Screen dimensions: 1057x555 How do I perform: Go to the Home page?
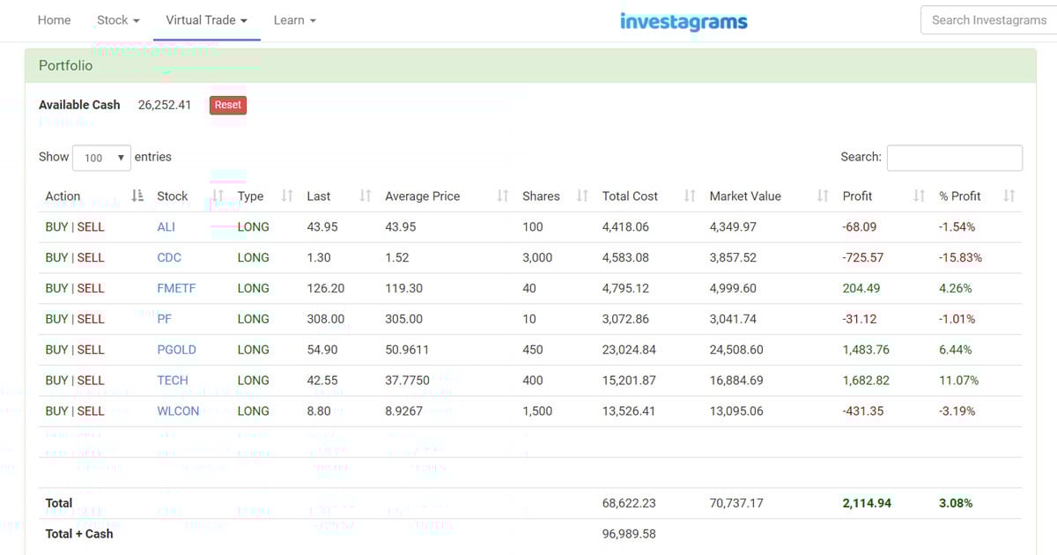54,19
